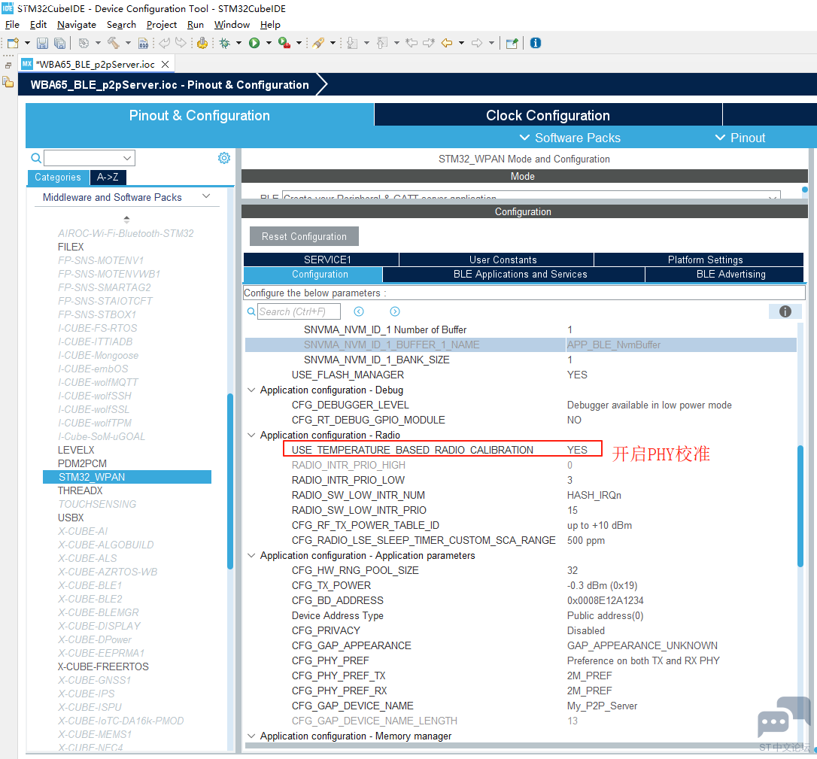Select THREADX in the middleware list

(x=80, y=490)
